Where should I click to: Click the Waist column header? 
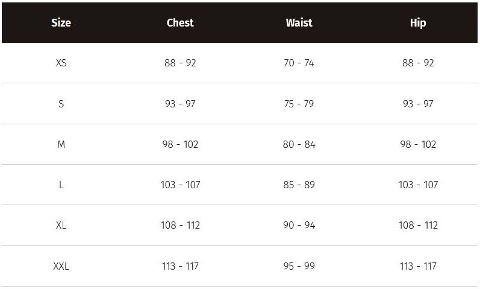[x=299, y=23]
